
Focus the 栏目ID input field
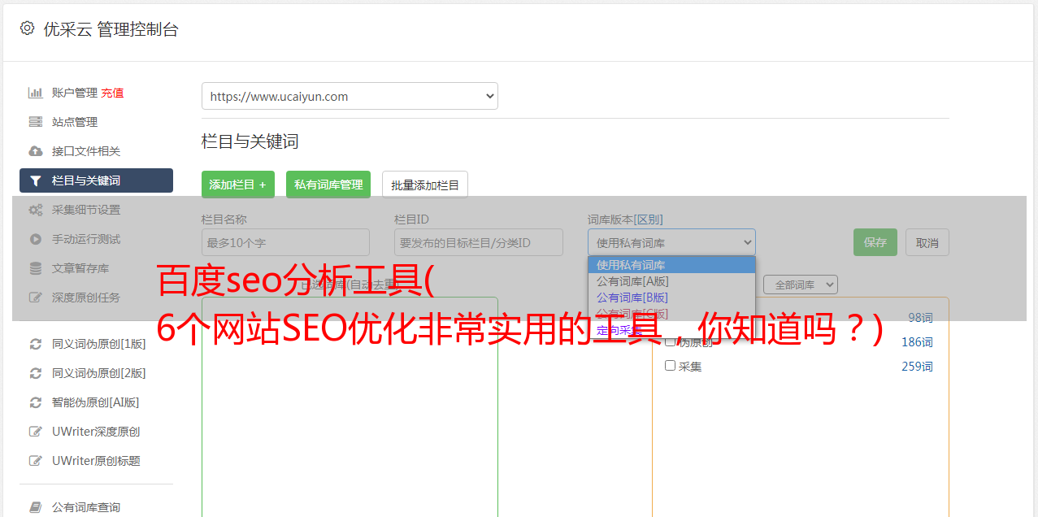pyautogui.click(x=479, y=242)
